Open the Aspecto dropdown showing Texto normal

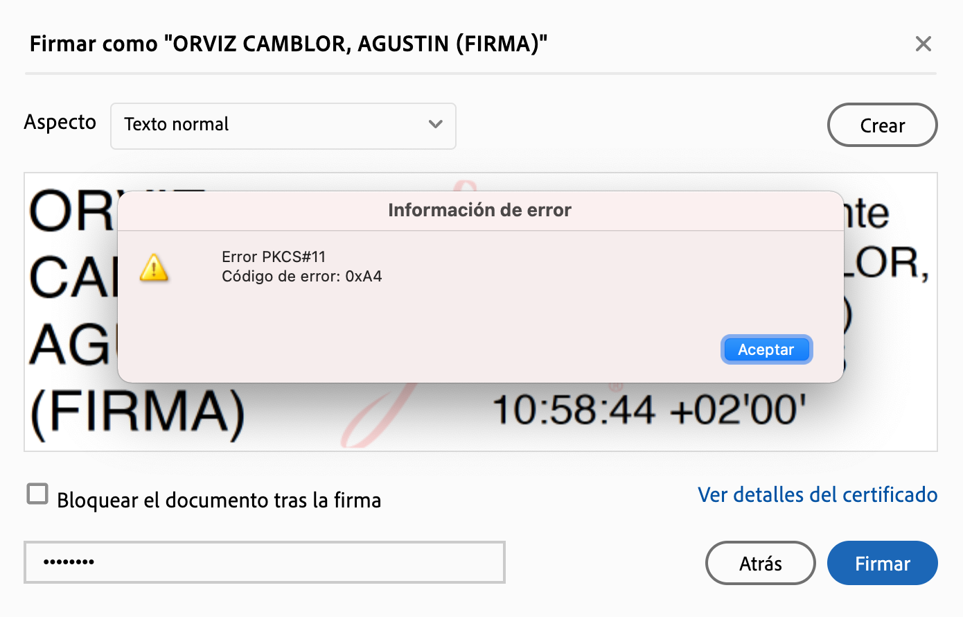pos(283,125)
